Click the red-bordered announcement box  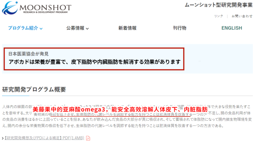click(94, 59)
